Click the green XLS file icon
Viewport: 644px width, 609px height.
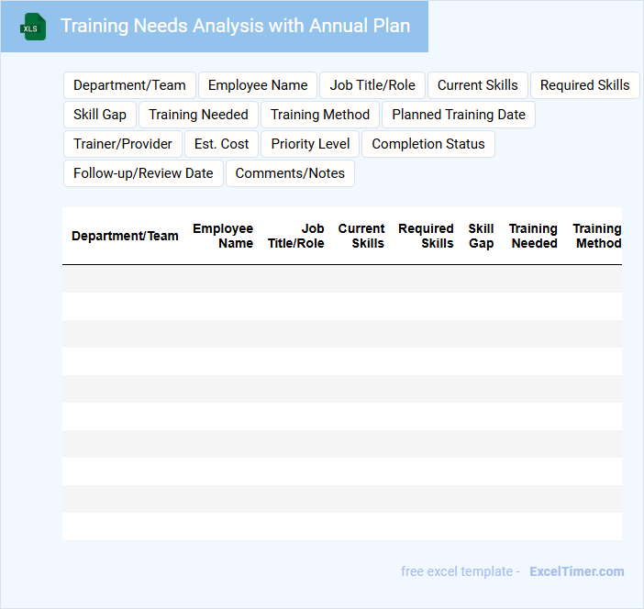(x=33, y=27)
